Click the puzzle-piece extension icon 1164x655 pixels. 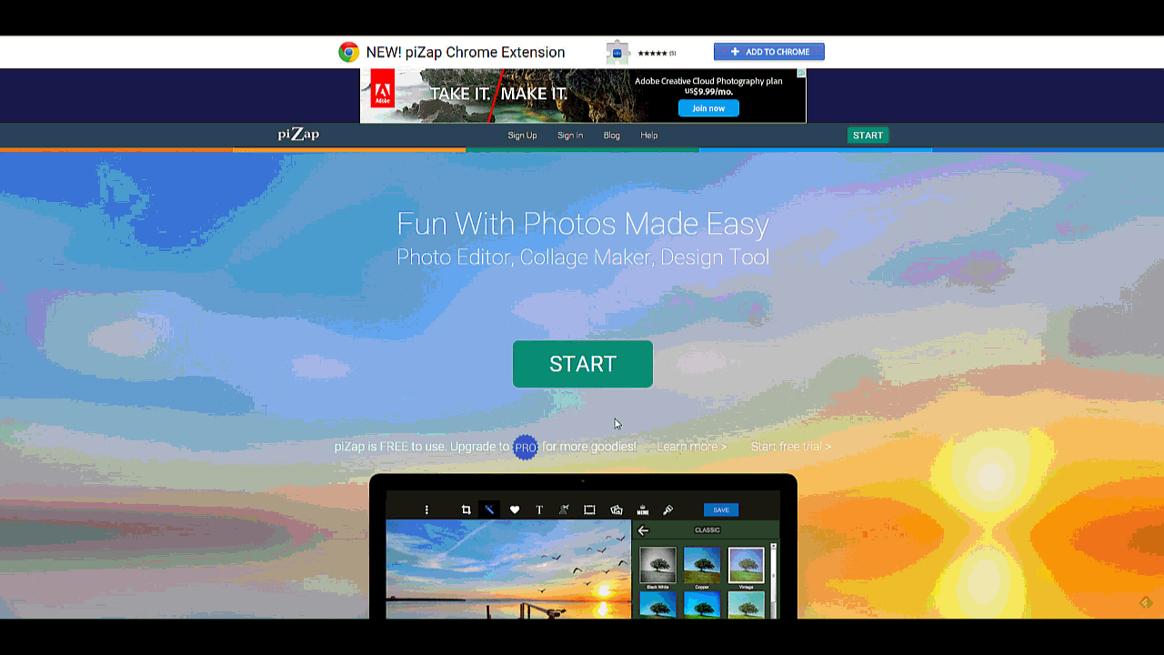(x=617, y=53)
